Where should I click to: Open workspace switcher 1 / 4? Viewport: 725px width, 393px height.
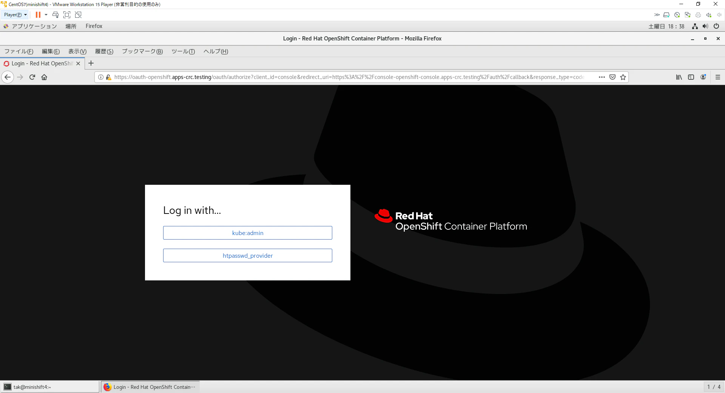[714, 387]
